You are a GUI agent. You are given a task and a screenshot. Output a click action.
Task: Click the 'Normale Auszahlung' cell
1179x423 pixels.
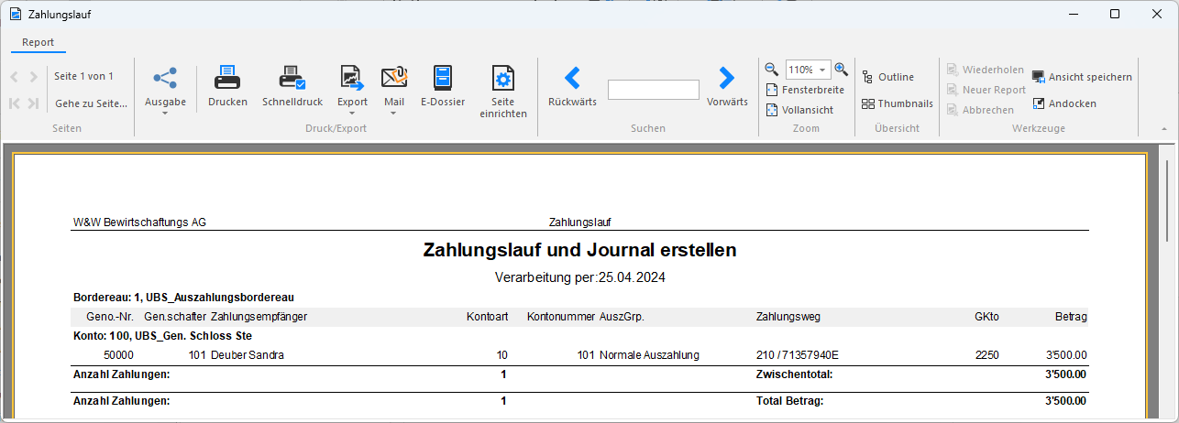(x=649, y=355)
